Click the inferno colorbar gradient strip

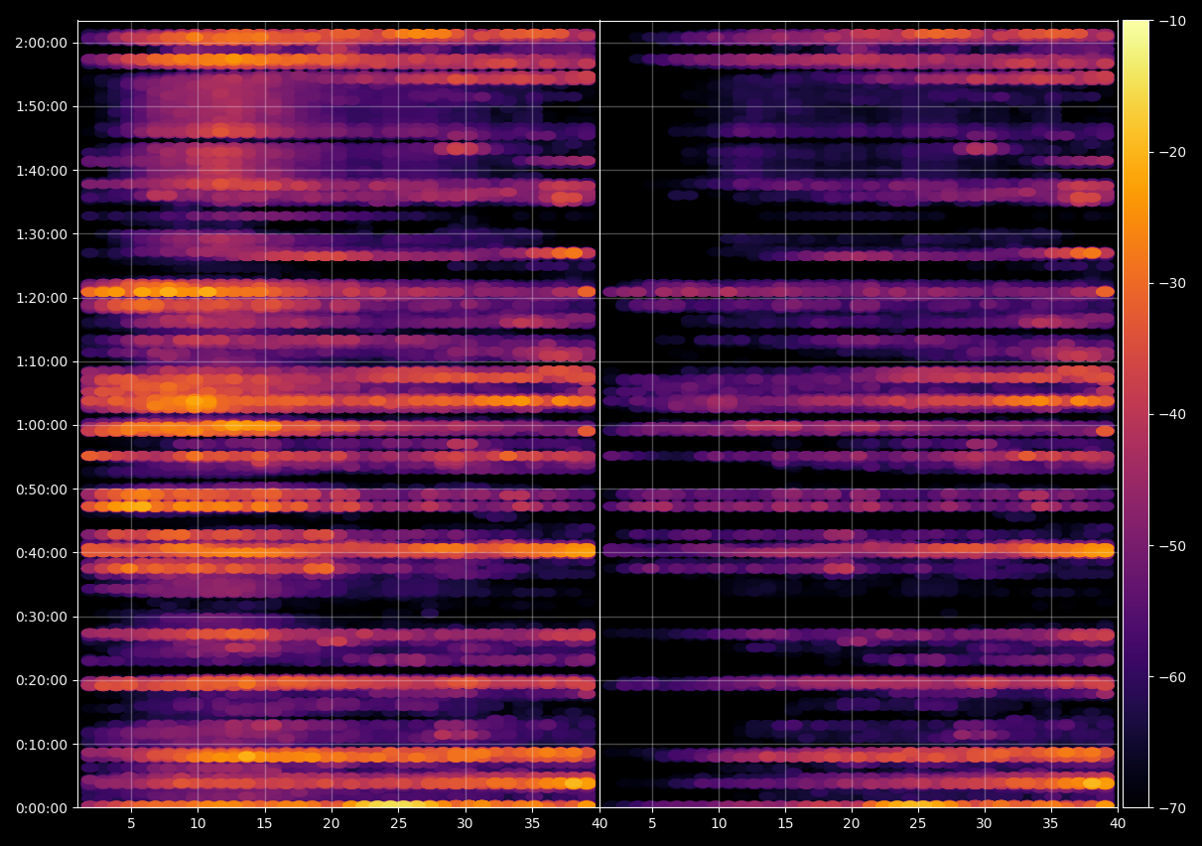1135,414
